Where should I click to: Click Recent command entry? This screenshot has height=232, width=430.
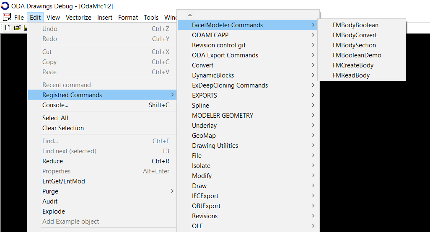pyautogui.click(x=102, y=85)
